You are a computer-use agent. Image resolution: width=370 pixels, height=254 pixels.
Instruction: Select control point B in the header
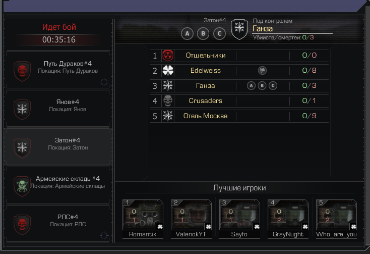coord(203,34)
